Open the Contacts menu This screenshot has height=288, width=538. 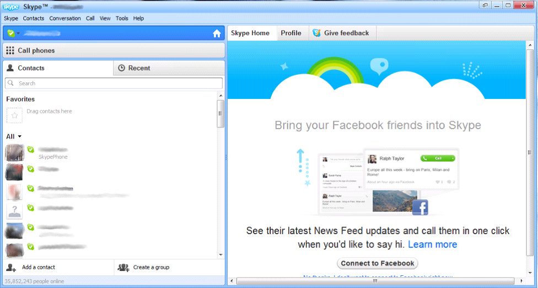[x=33, y=18]
